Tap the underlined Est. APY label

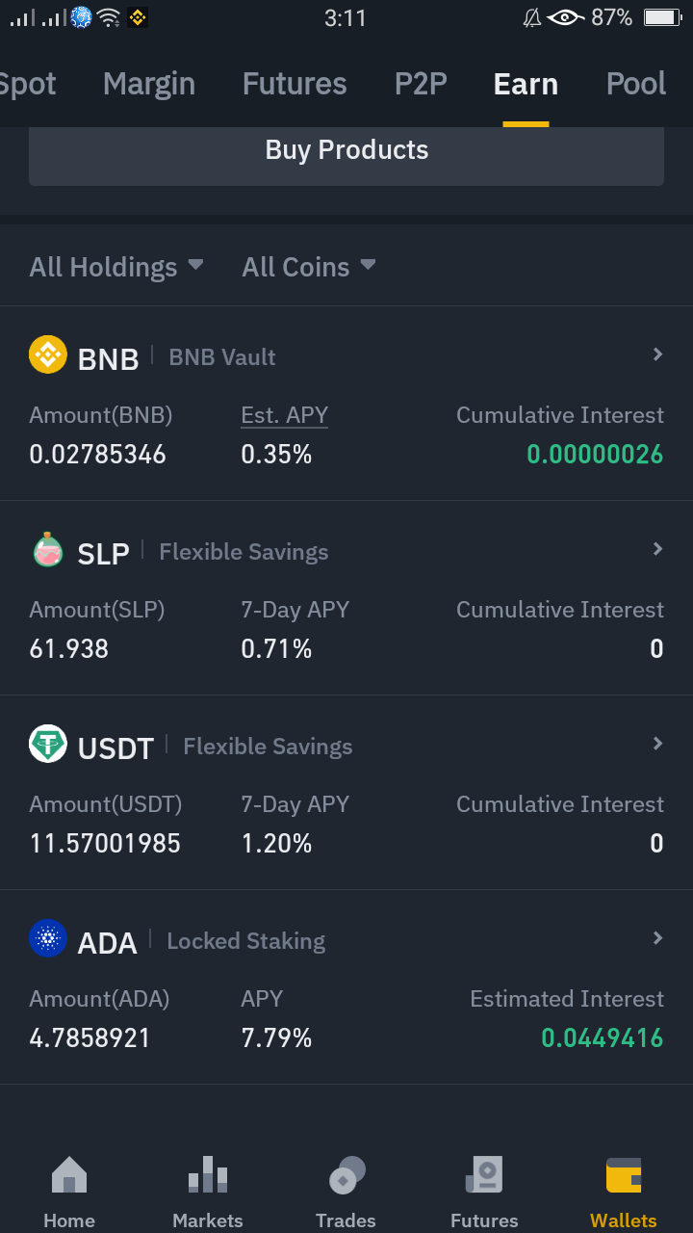point(285,415)
